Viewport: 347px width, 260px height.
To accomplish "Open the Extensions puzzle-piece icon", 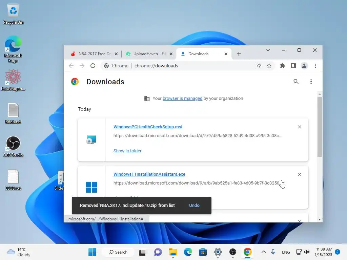I will 282,66.
